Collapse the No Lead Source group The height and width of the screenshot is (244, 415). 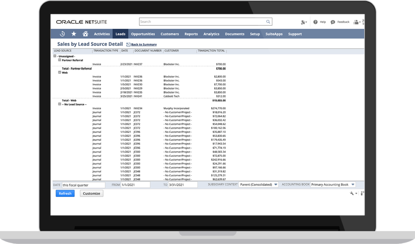[x=59, y=104]
